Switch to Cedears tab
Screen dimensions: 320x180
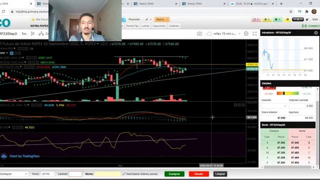(x=174, y=26)
